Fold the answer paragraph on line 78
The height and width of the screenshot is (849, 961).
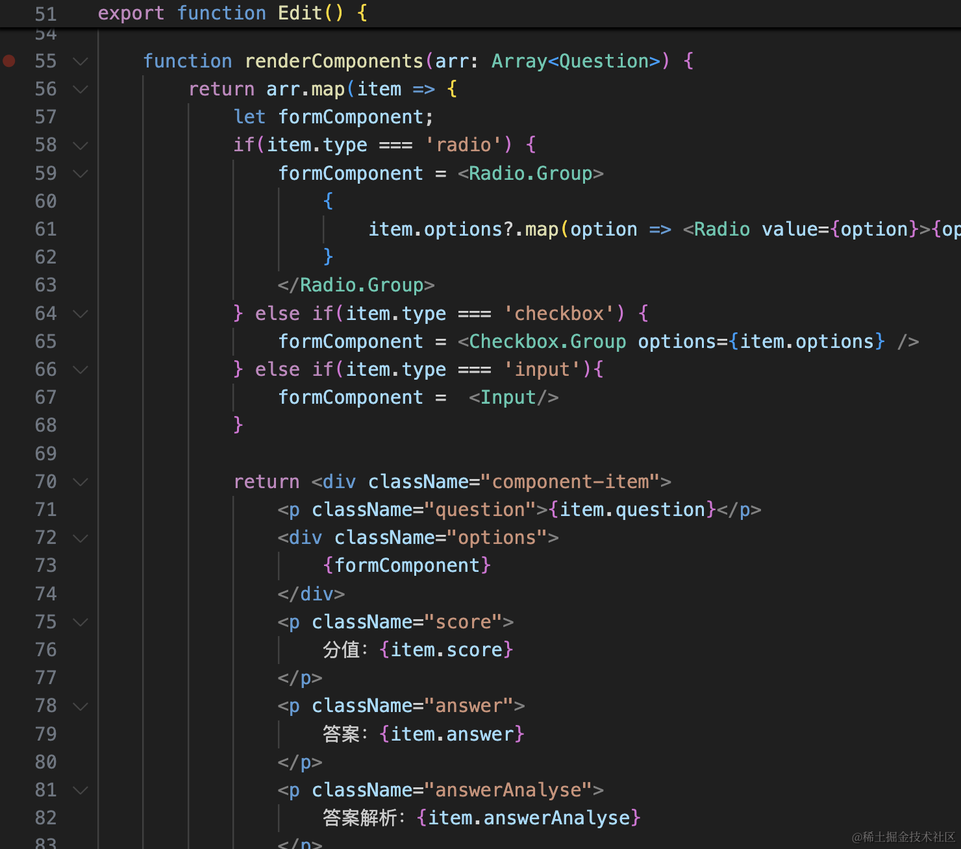81,706
